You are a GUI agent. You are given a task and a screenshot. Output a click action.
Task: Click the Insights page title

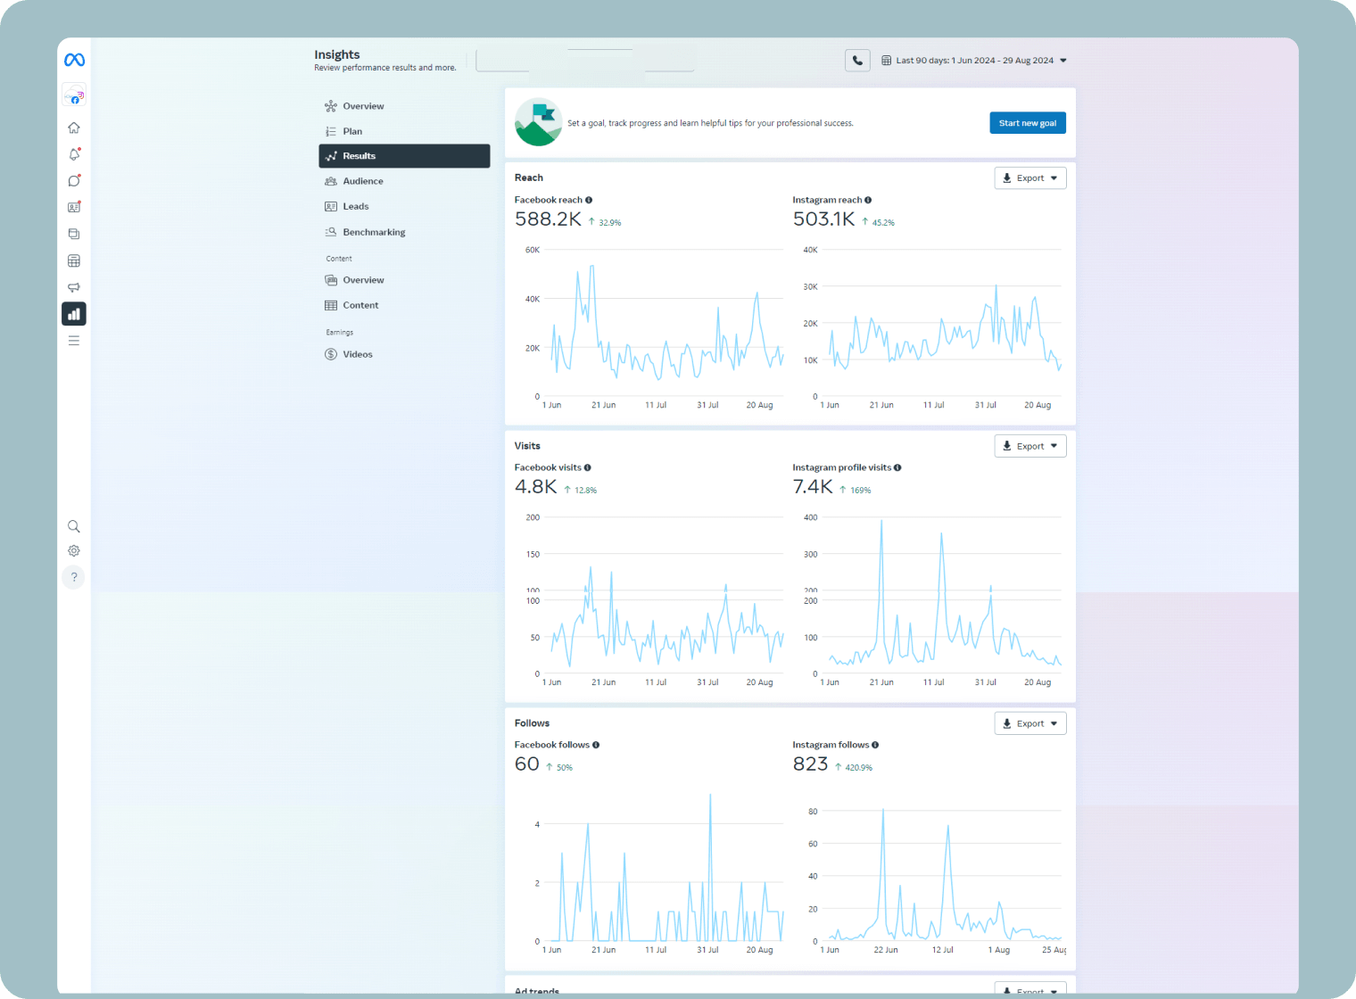[337, 54]
